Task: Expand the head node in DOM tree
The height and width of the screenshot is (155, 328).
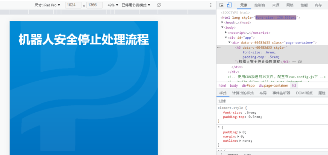Action: tap(223, 22)
